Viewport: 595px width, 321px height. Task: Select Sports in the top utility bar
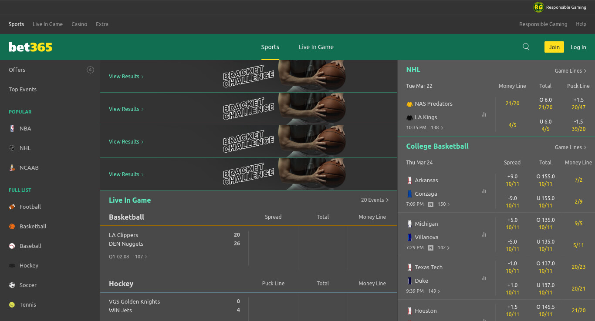(x=17, y=24)
